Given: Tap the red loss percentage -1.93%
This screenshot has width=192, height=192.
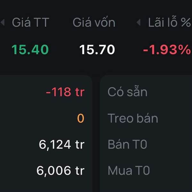Looking at the screenshot, I should point(166,50).
